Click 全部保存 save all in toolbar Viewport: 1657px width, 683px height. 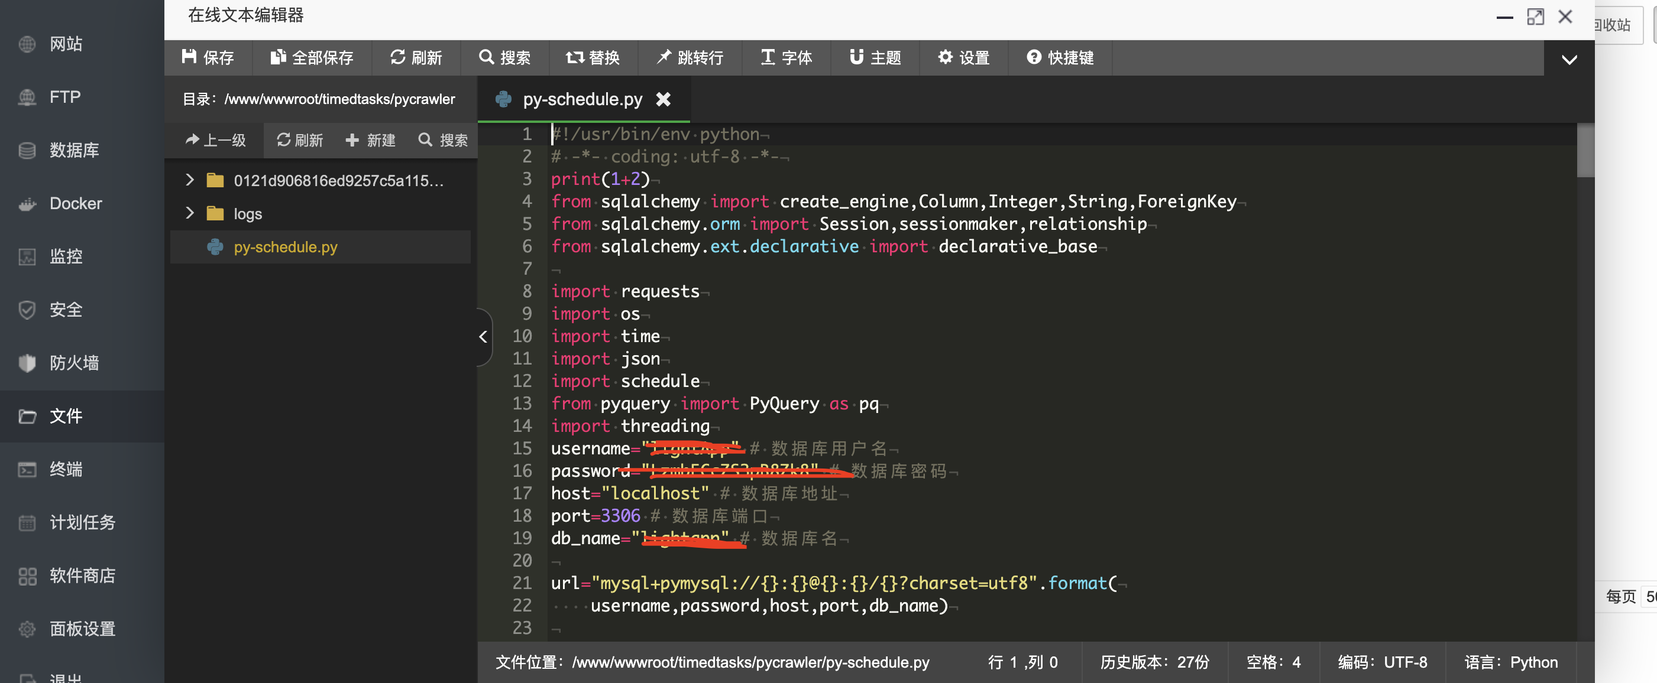click(312, 58)
